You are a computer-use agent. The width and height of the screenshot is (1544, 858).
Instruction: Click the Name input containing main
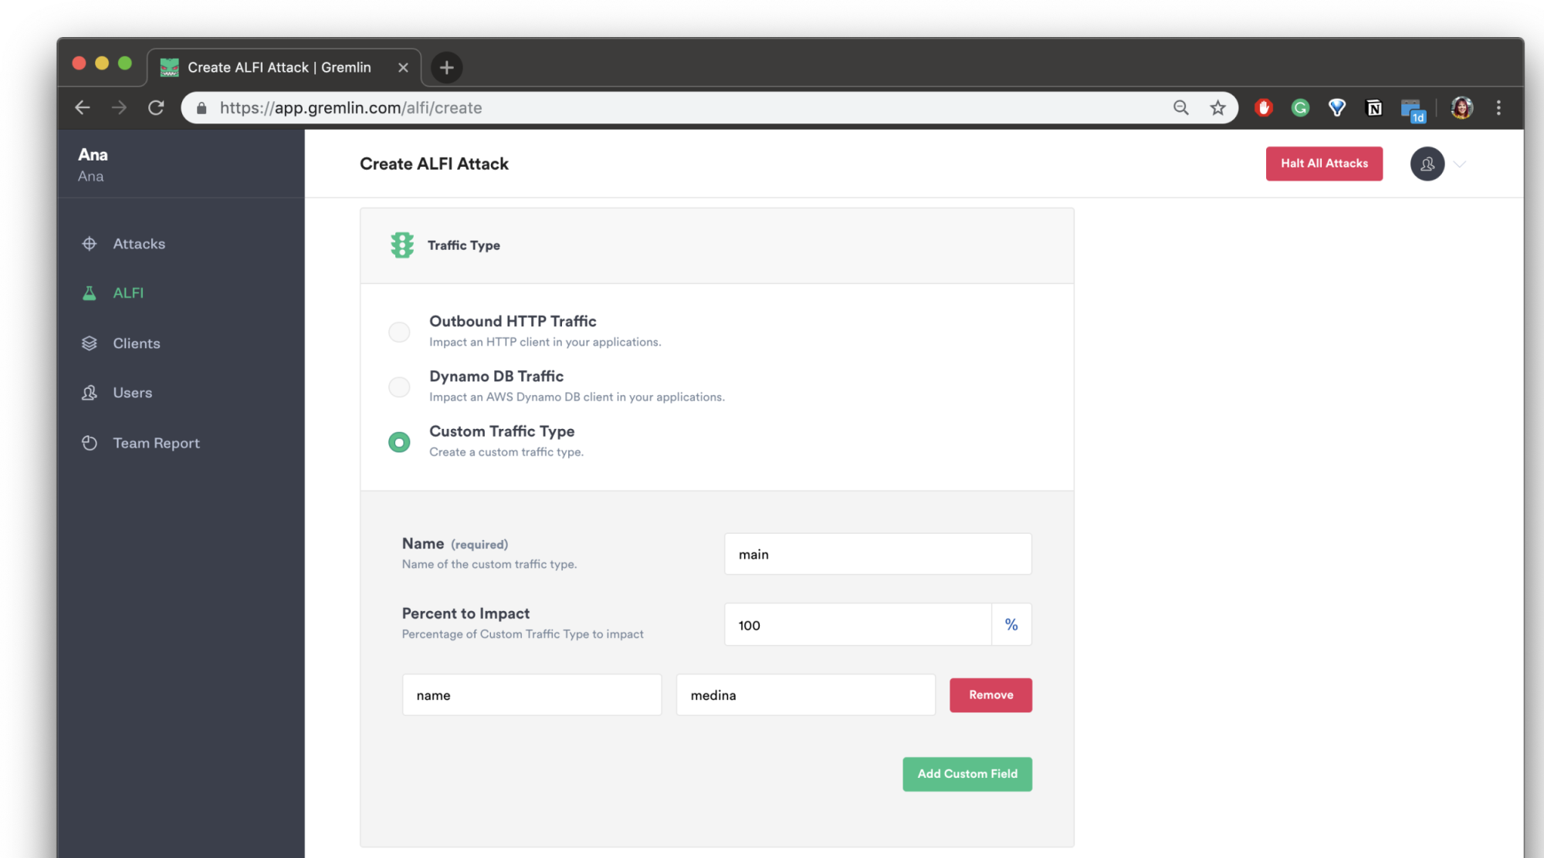[x=878, y=554]
